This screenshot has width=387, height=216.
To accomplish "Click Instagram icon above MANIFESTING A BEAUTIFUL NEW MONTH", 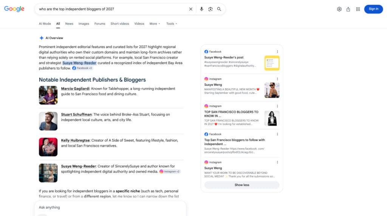I will coord(206,79).
